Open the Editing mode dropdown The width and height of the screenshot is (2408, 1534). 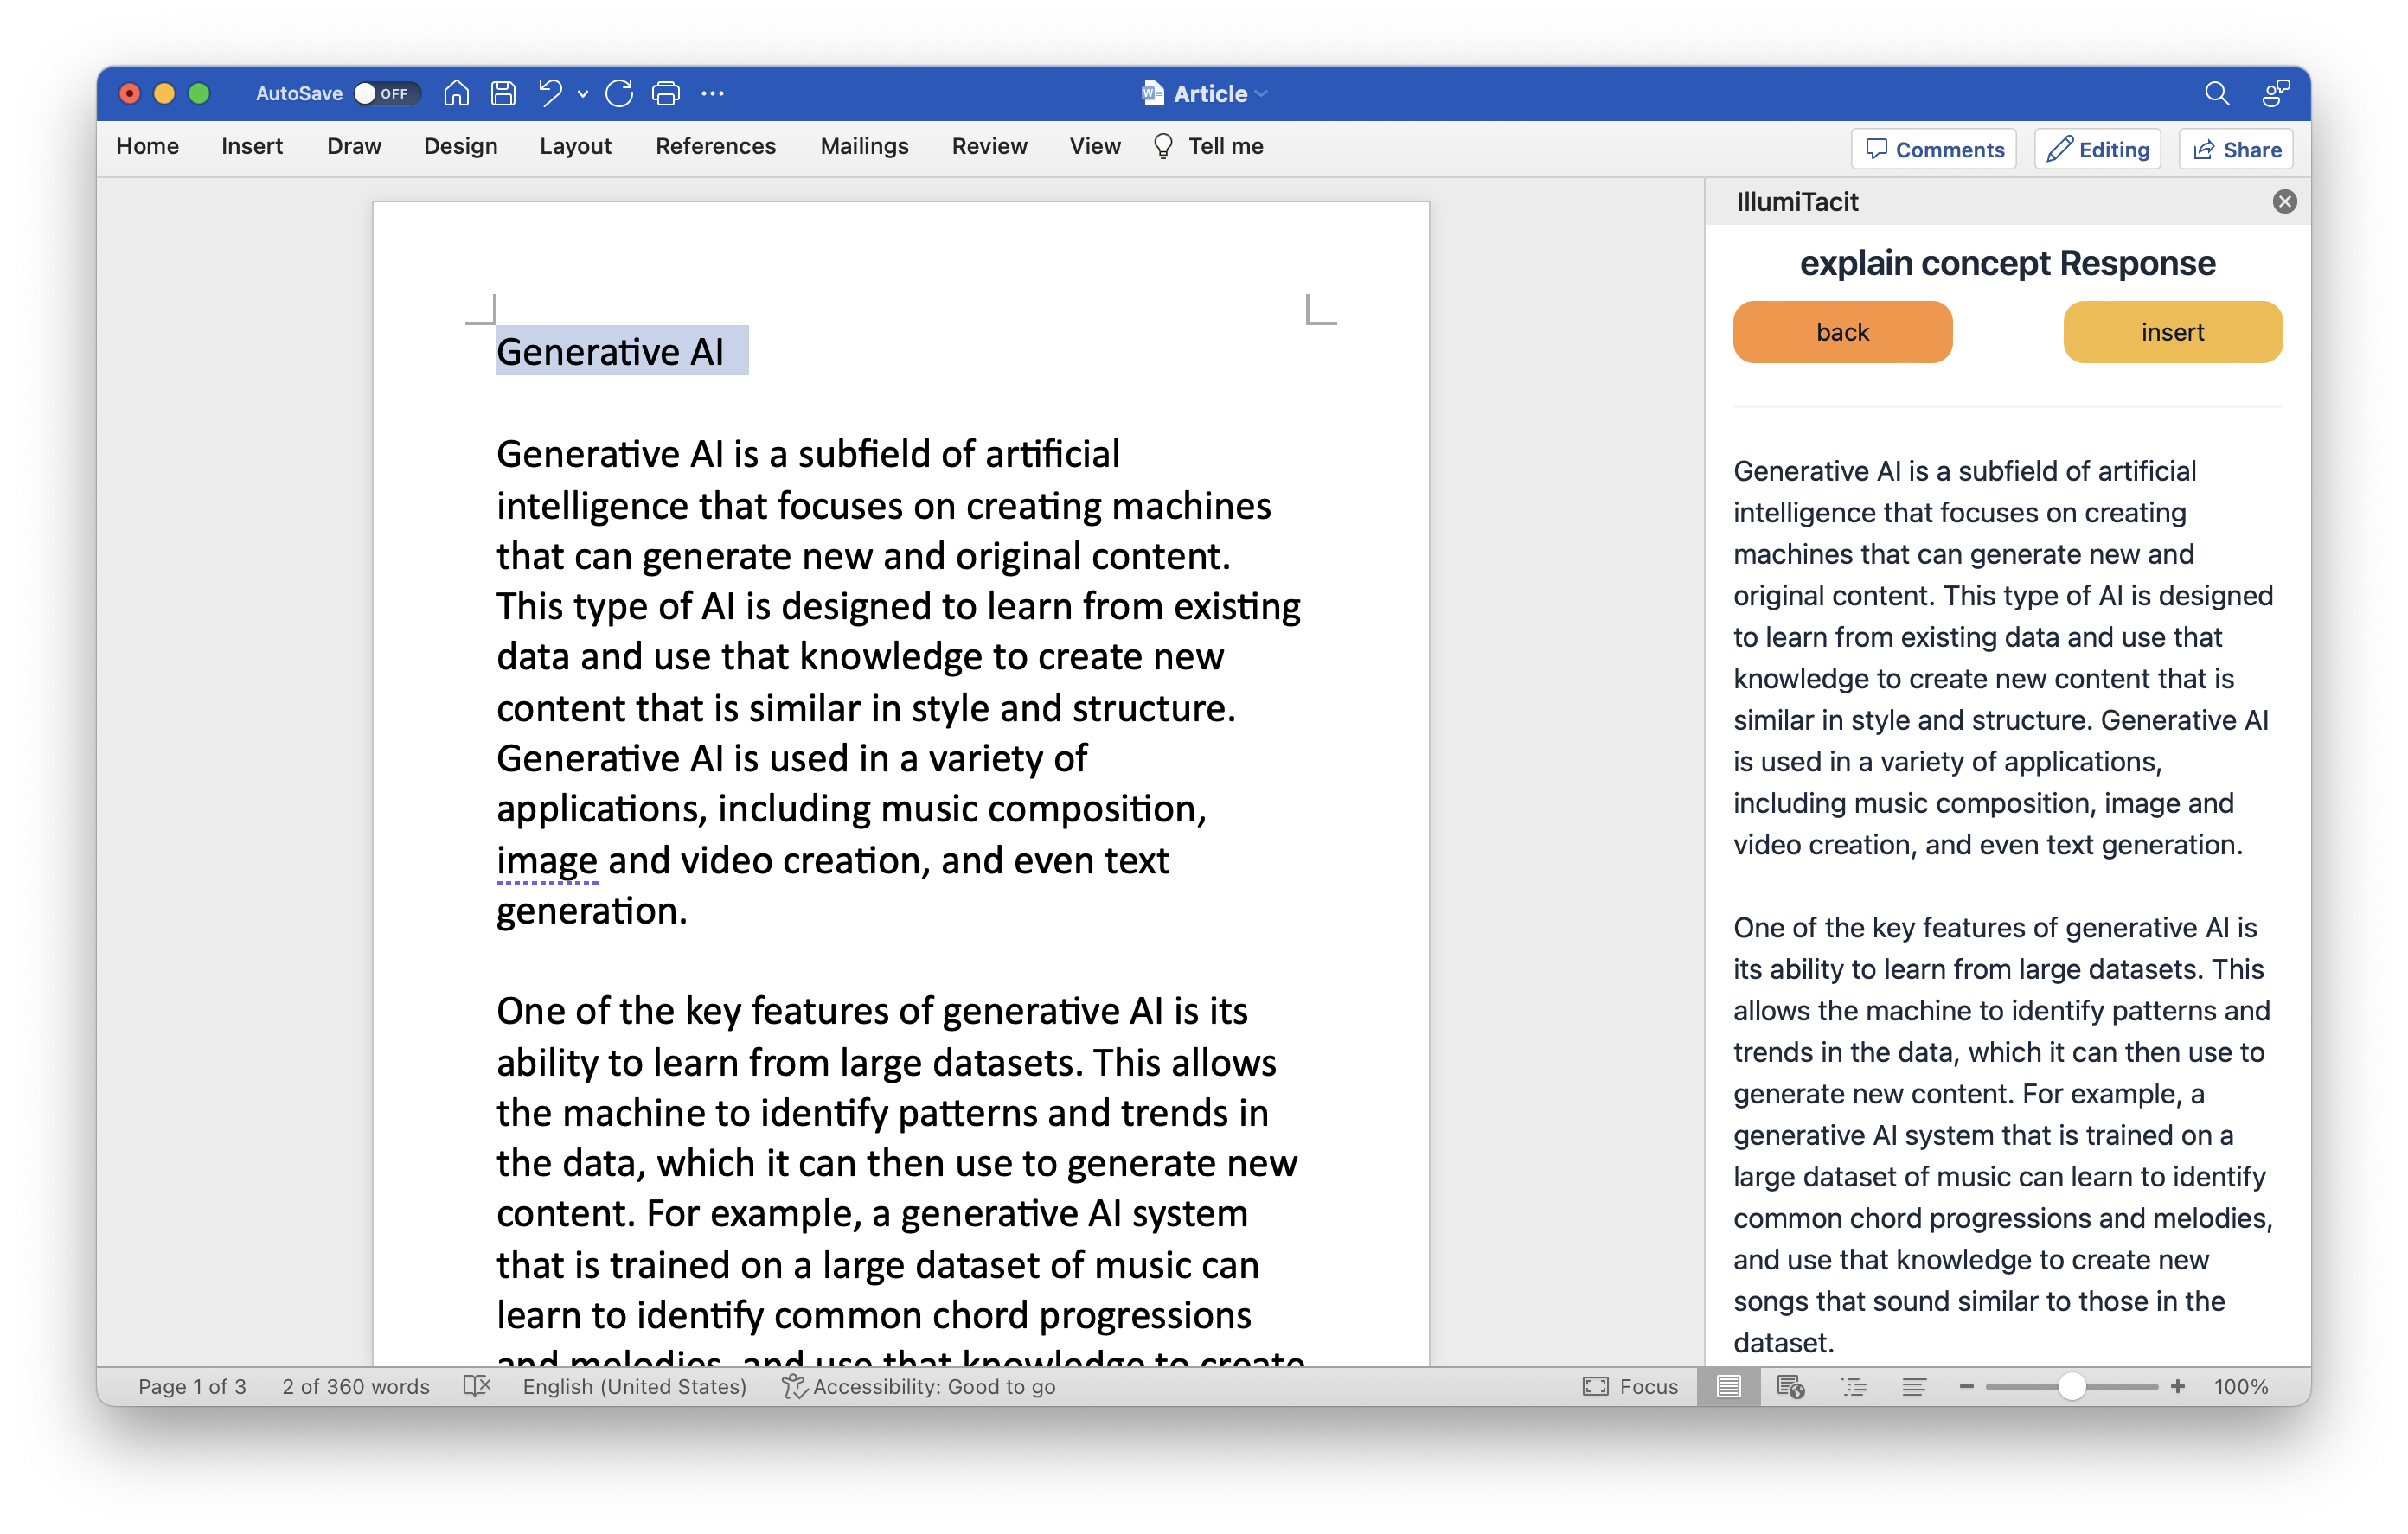2097,149
